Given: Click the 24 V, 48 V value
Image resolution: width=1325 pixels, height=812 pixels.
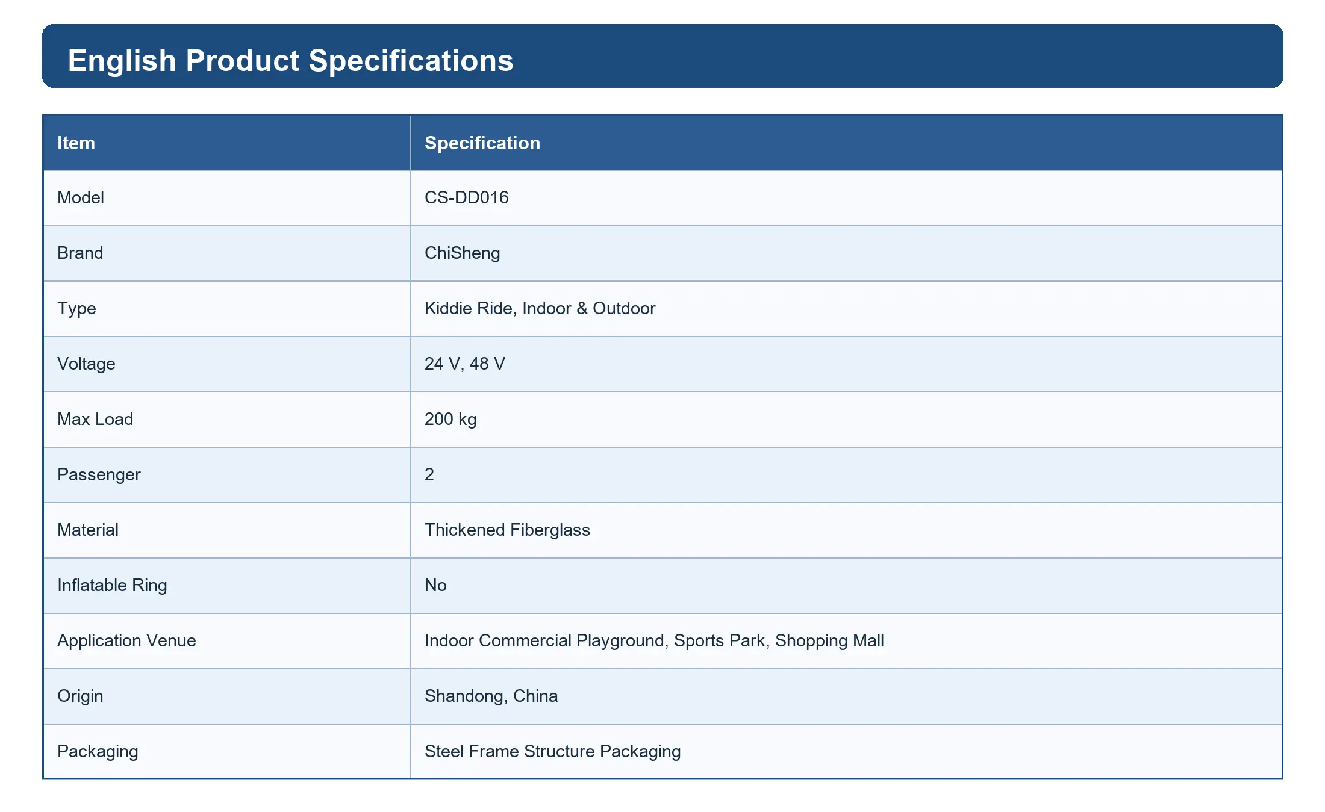Looking at the screenshot, I should click(465, 364).
